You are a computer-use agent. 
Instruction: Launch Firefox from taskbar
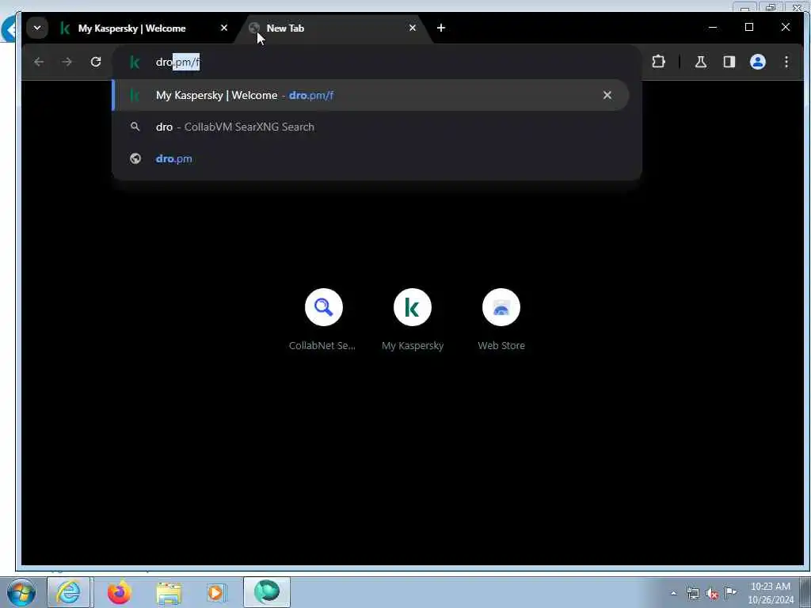(119, 593)
